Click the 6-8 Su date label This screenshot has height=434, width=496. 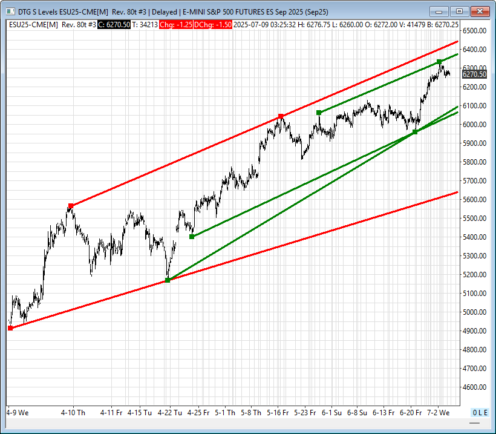tap(357, 413)
